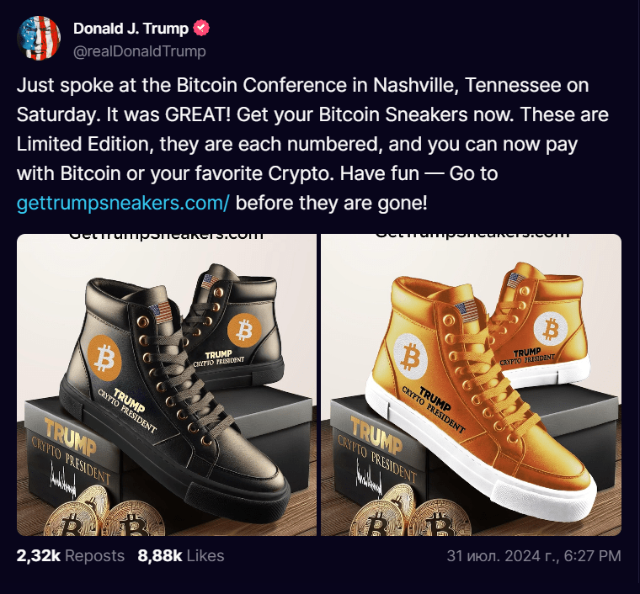Click the signature on right shoebox

369,476
